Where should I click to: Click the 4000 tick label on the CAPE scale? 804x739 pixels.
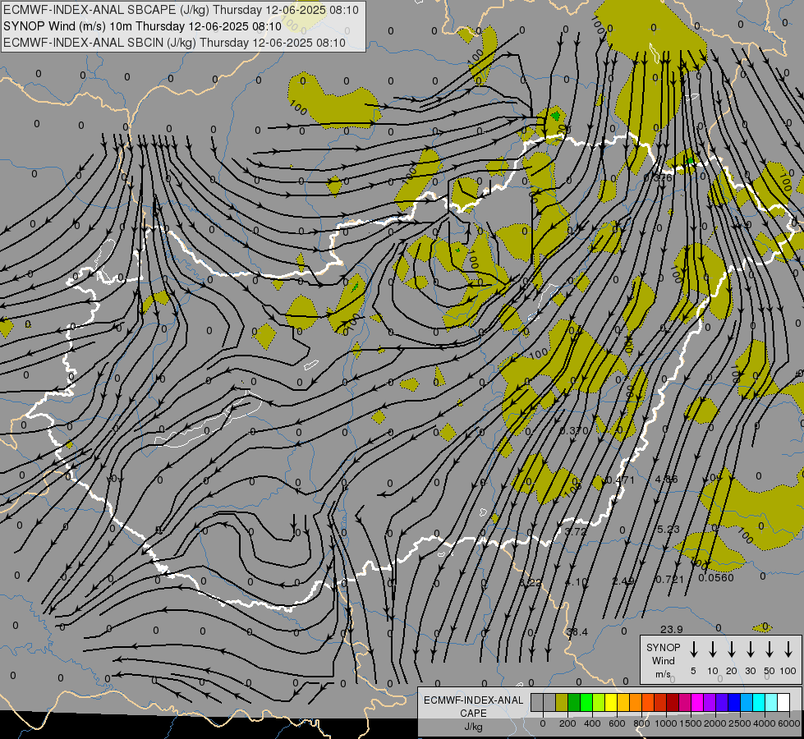tap(764, 723)
